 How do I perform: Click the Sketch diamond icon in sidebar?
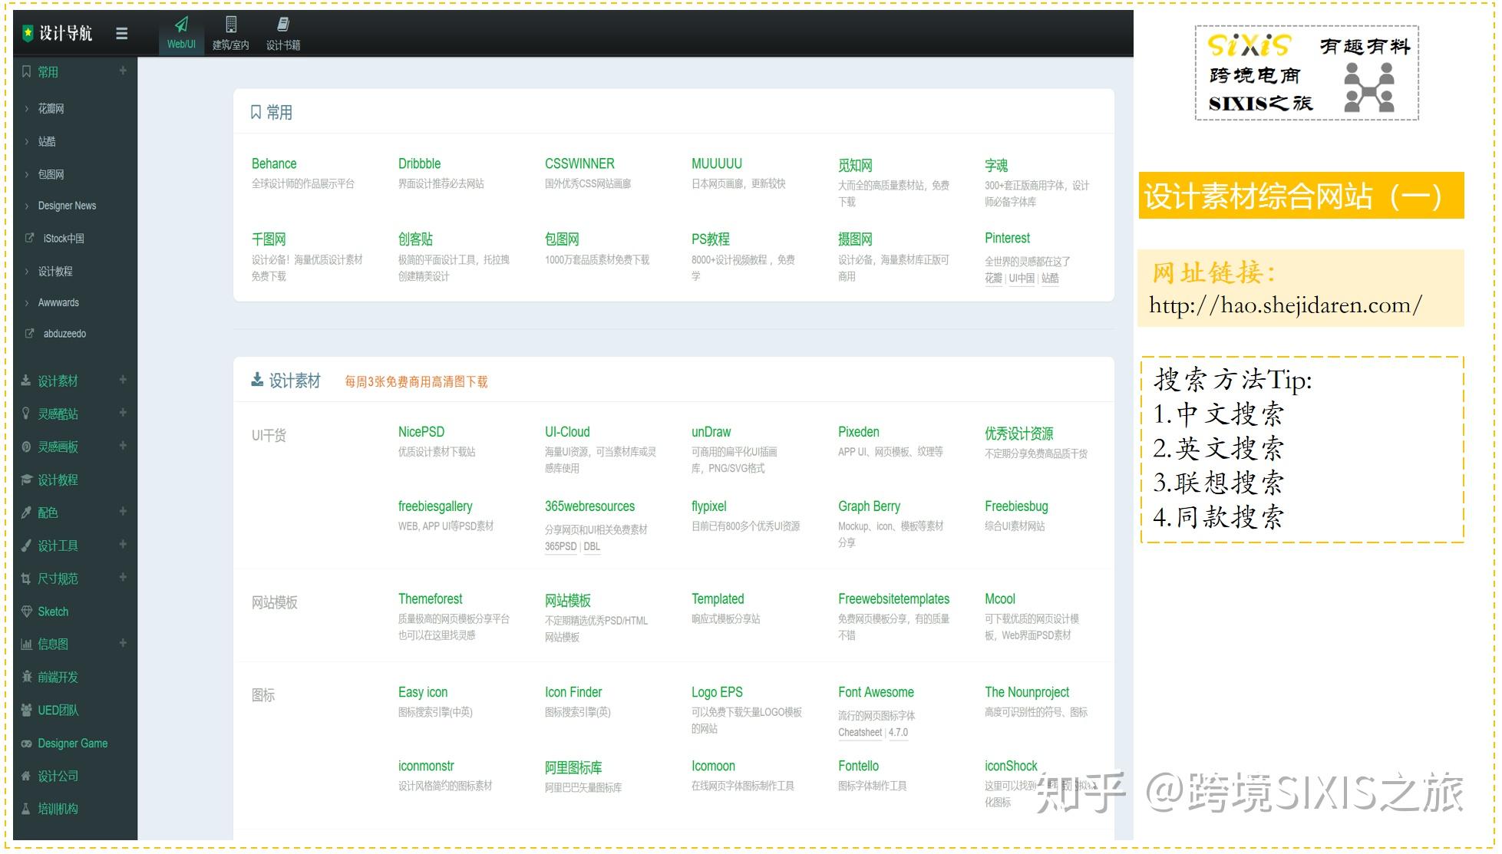27,612
